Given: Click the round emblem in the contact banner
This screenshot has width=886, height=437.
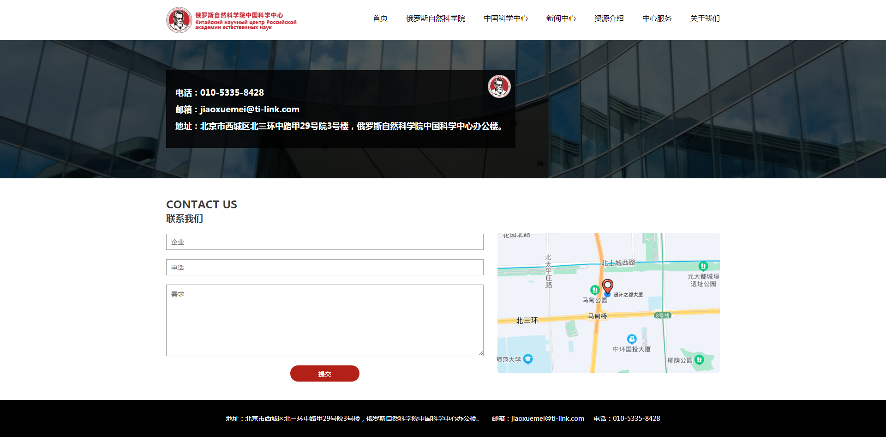Looking at the screenshot, I should pyautogui.click(x=499, y=86).
